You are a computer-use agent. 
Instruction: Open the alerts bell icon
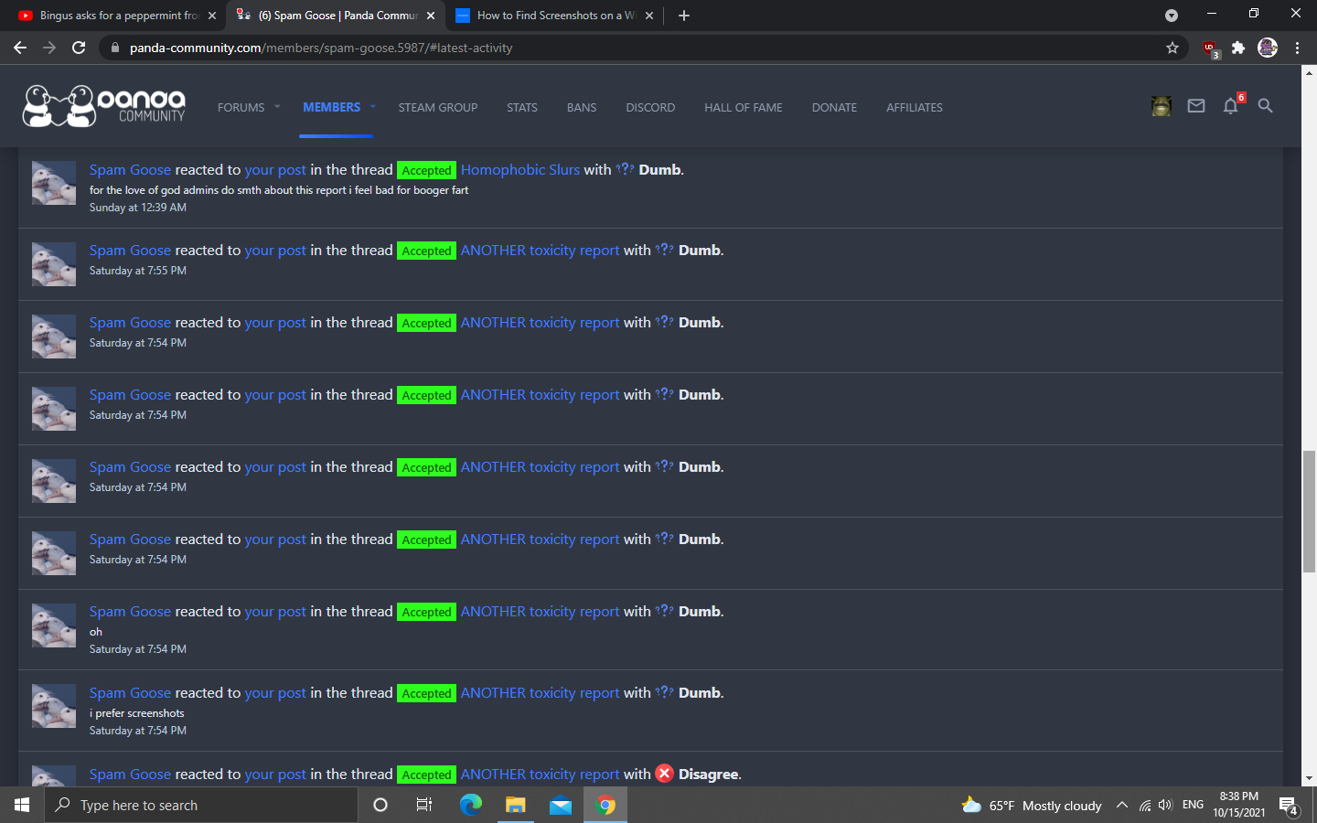pos(1230,106)
